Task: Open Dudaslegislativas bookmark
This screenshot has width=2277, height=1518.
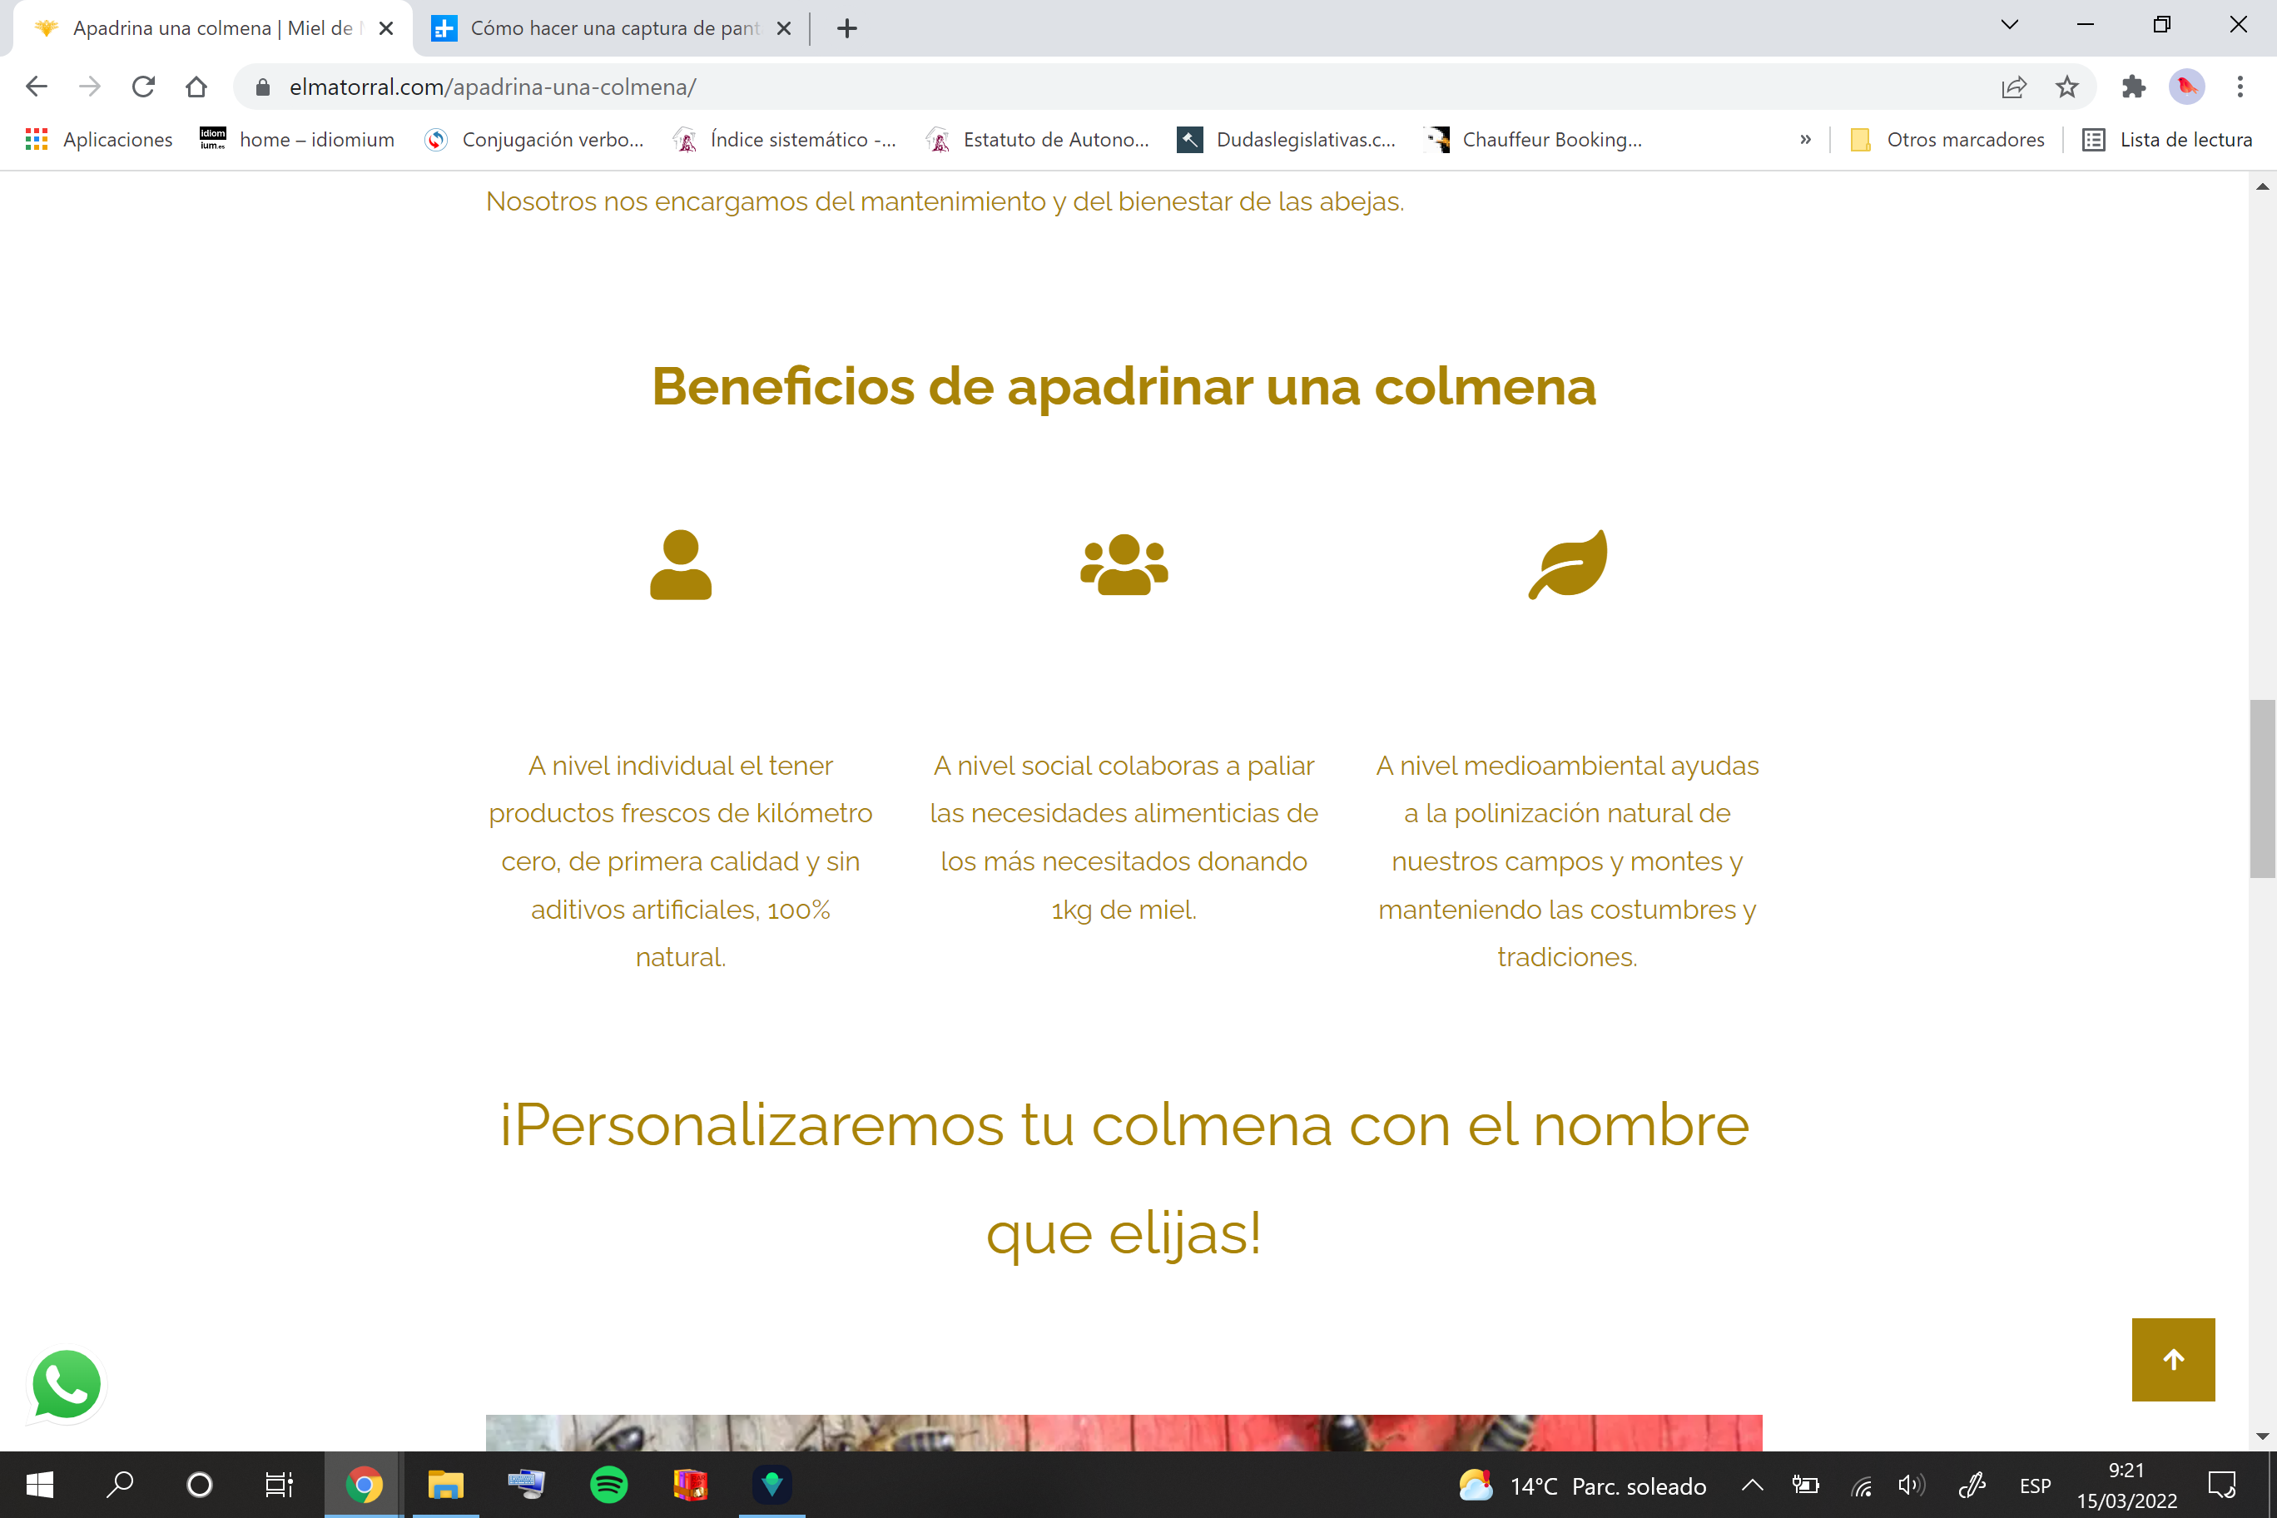Action: tap(1287, 140)
